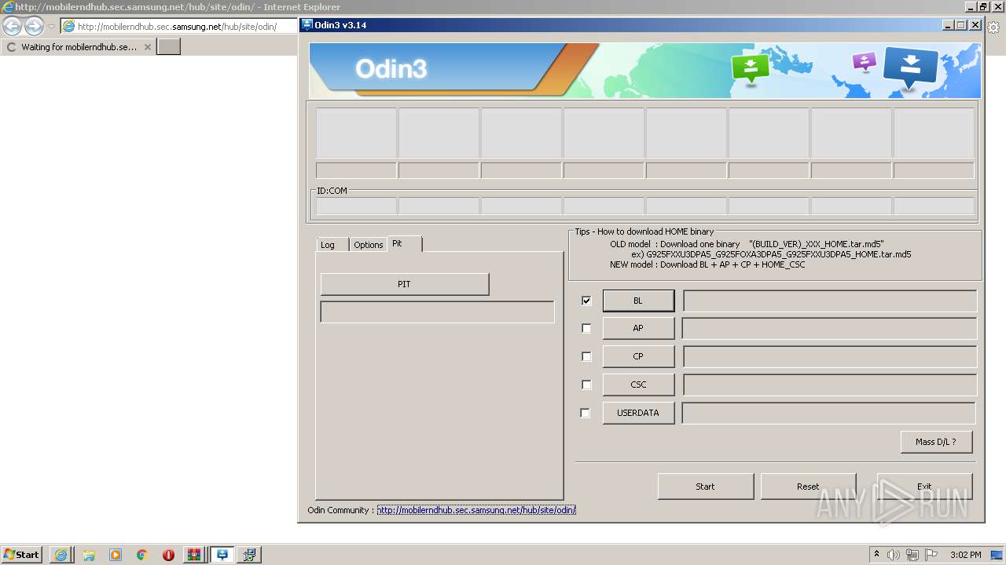Click the Exit button in Odin3
The image size is (1006, 565).
[924, 487]
